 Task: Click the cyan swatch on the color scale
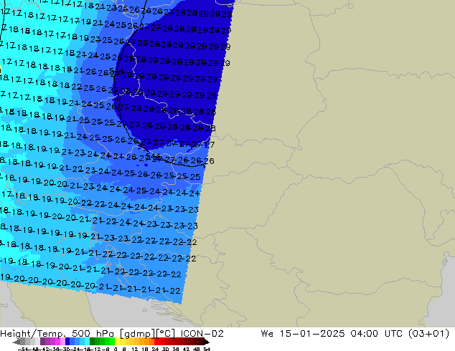[x=88, y=342]
